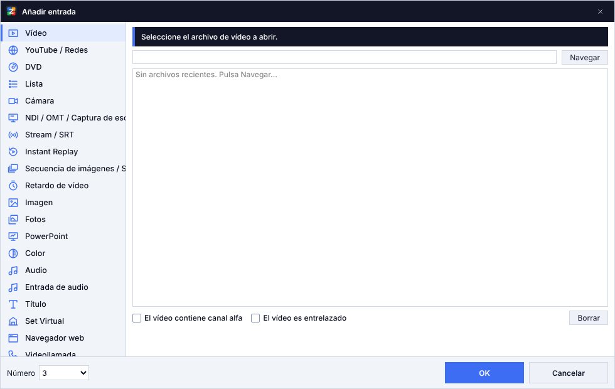
Task: Click the globe icon beside YouTube / Redes
Action: 13,50
